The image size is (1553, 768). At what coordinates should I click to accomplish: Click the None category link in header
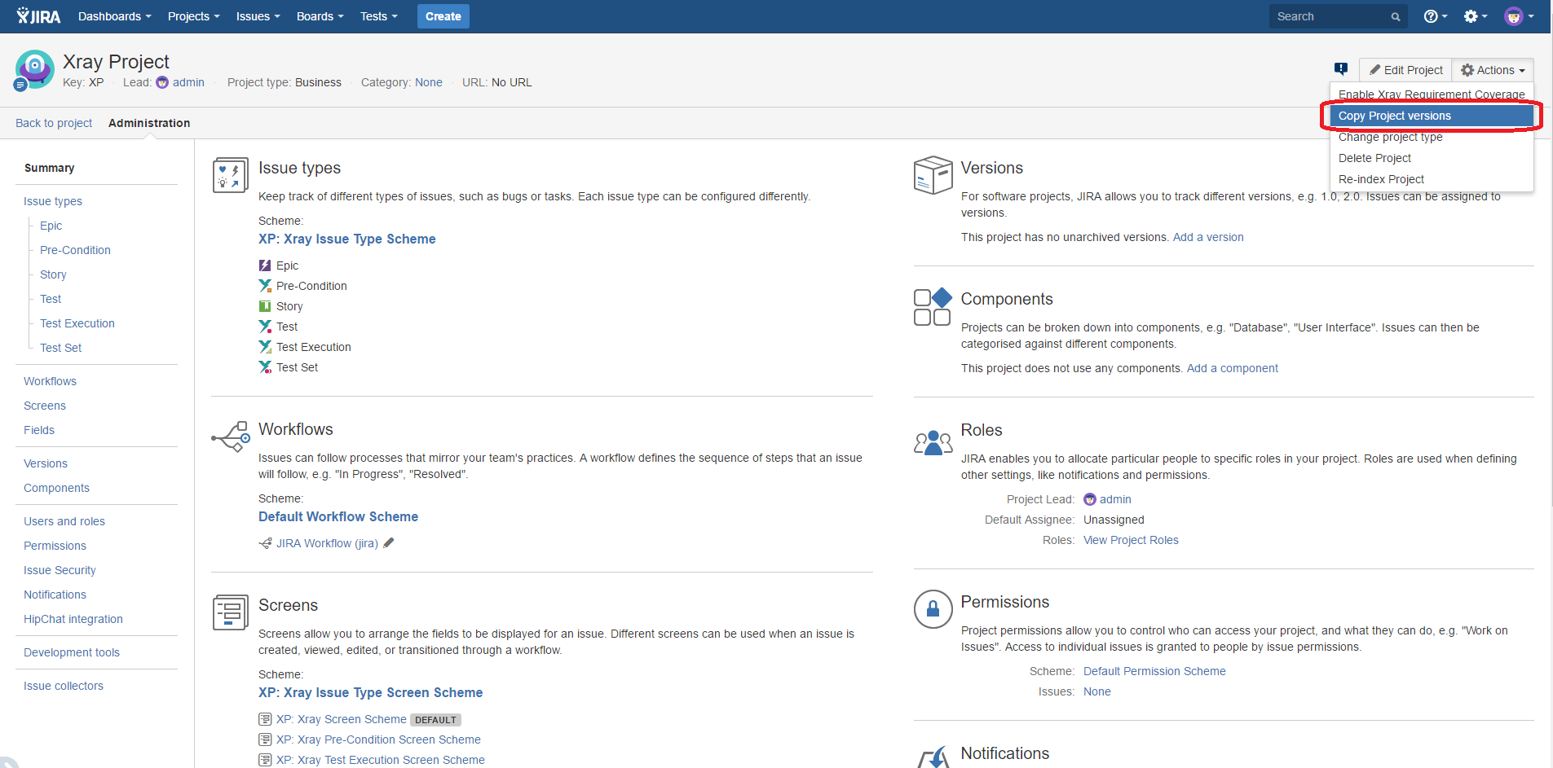click(429, 82)
